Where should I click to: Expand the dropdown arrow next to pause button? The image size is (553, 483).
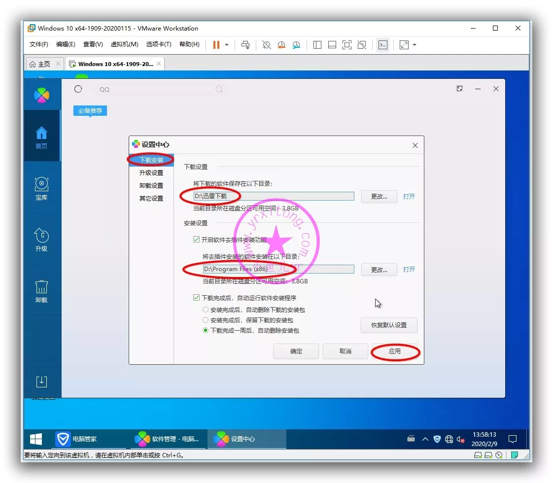227,45
